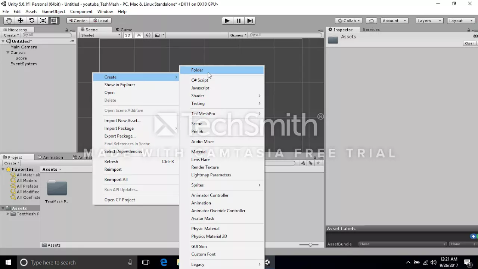The image size is (478, 269).
Task: Select the Rotate tool
Action: (32, 21)
